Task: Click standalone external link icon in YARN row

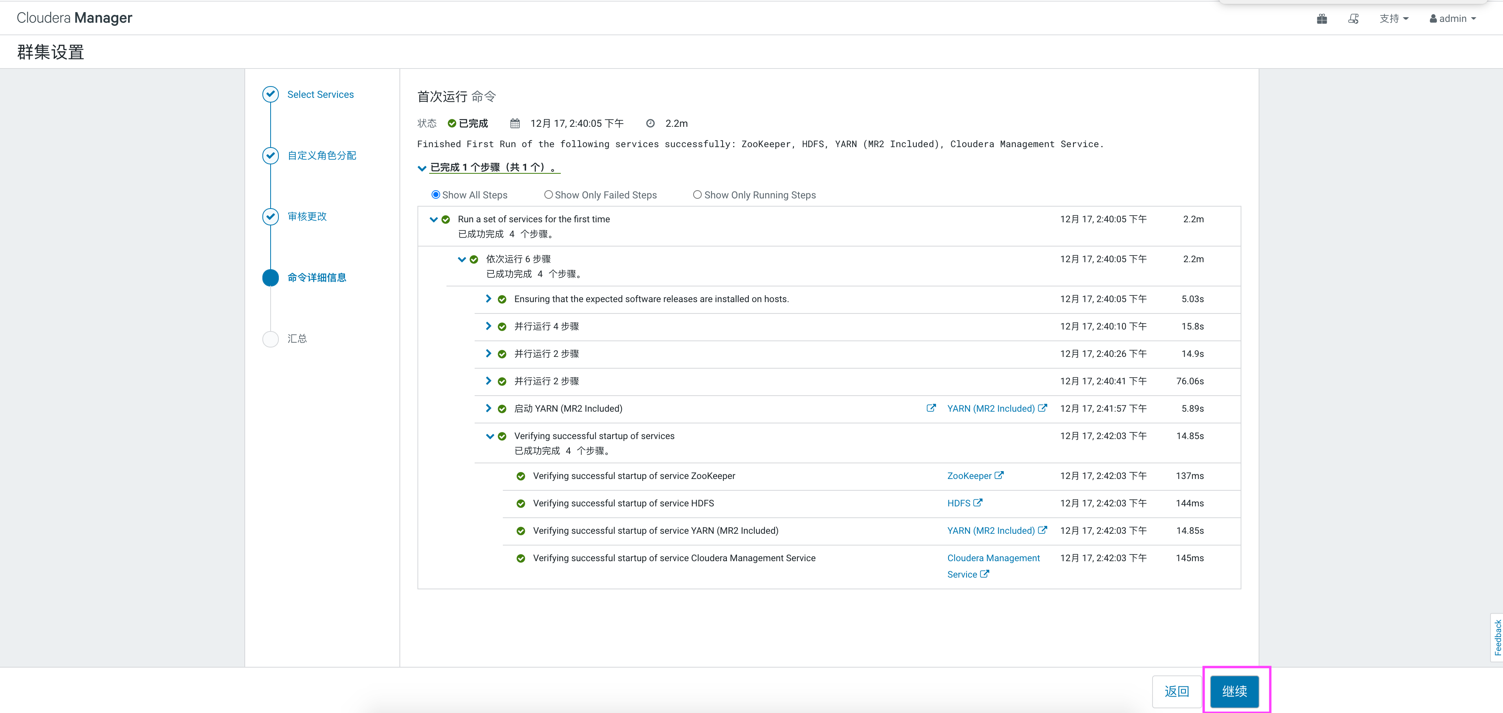Action: [x=931, y=408]
